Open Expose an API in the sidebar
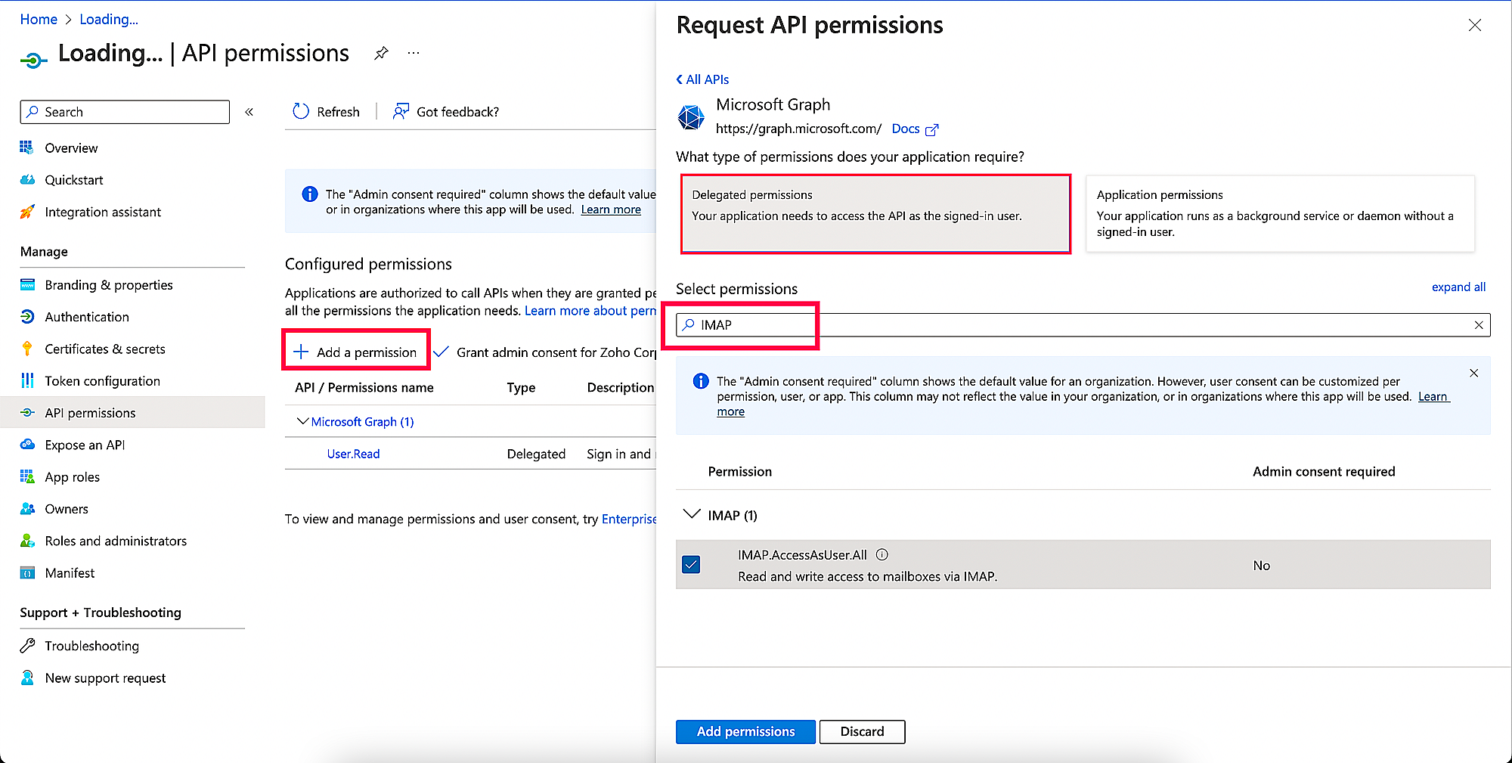 [x=85, y=445]
